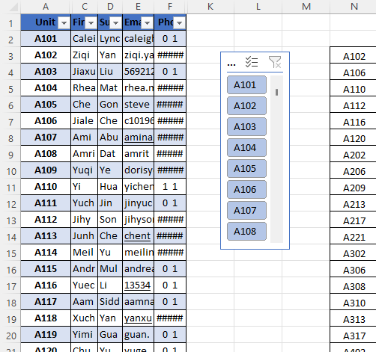376x352 pixels.
Task: Open the Phone column filter dropdown
Action: 179,23
